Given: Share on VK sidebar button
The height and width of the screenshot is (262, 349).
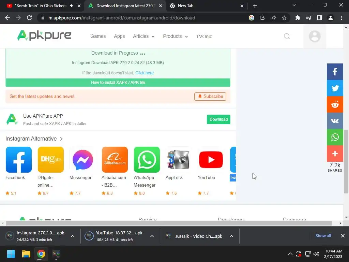Looking at the screenshot, I should (x=335, y=121).
